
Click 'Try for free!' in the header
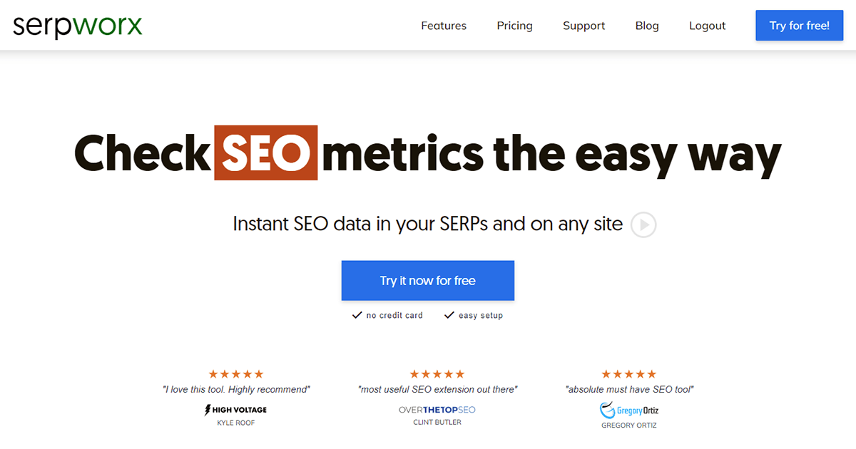click(x=799, y=25)
